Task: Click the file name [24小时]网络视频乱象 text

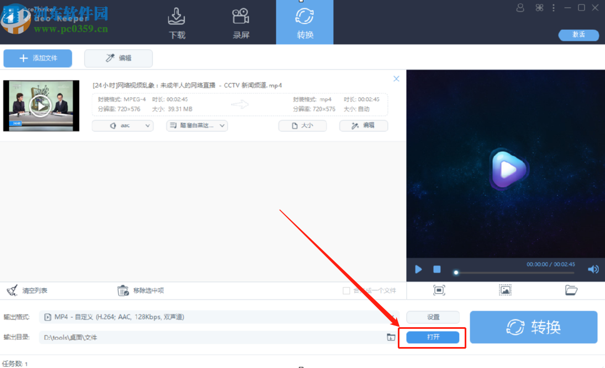Action: (x=187, y=85)
